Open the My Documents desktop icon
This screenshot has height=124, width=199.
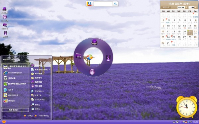tap(5, 26)
